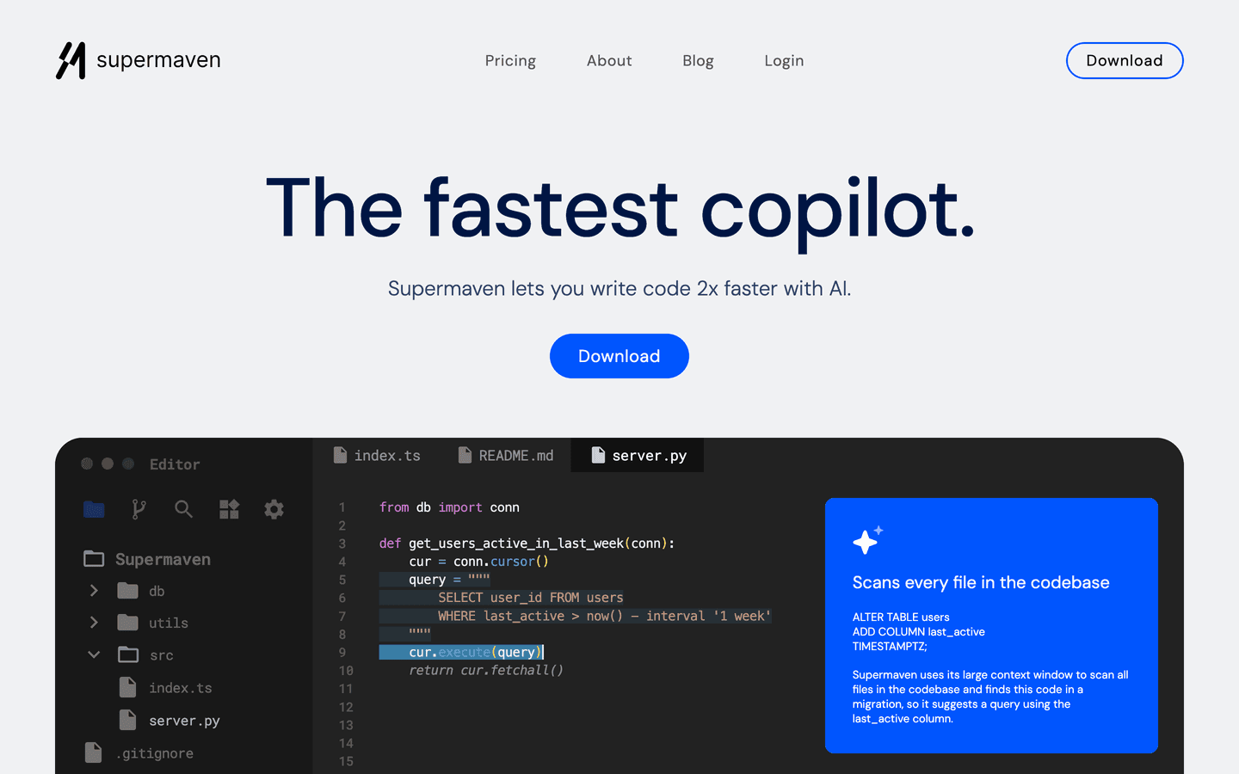Open the Blog link

(698, 61)
